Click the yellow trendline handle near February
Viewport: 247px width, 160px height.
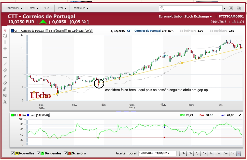[x=182, y=63]
